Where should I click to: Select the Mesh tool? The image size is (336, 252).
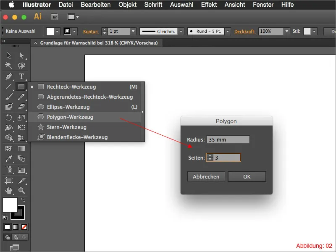[x=9, y=149]
